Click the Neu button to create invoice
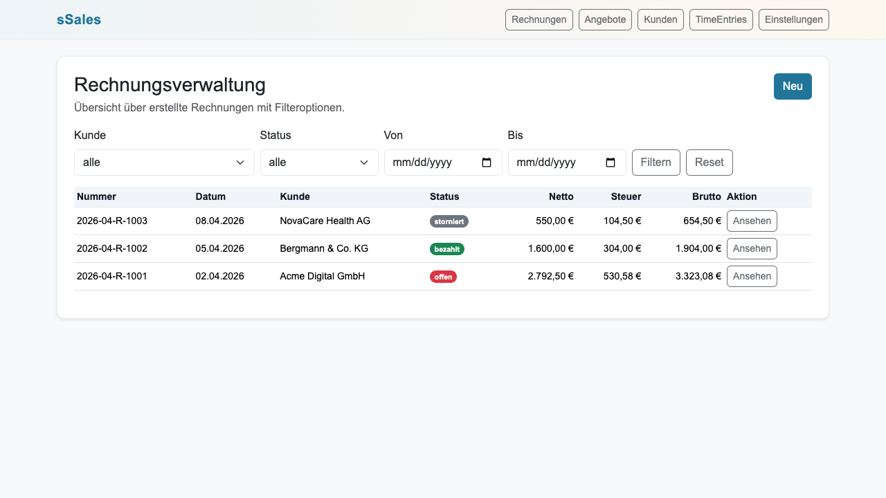886x498 pixels. (x=793, y=86)
